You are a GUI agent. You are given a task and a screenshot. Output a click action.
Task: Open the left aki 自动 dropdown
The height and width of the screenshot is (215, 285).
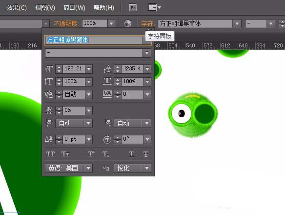point(74,124)
